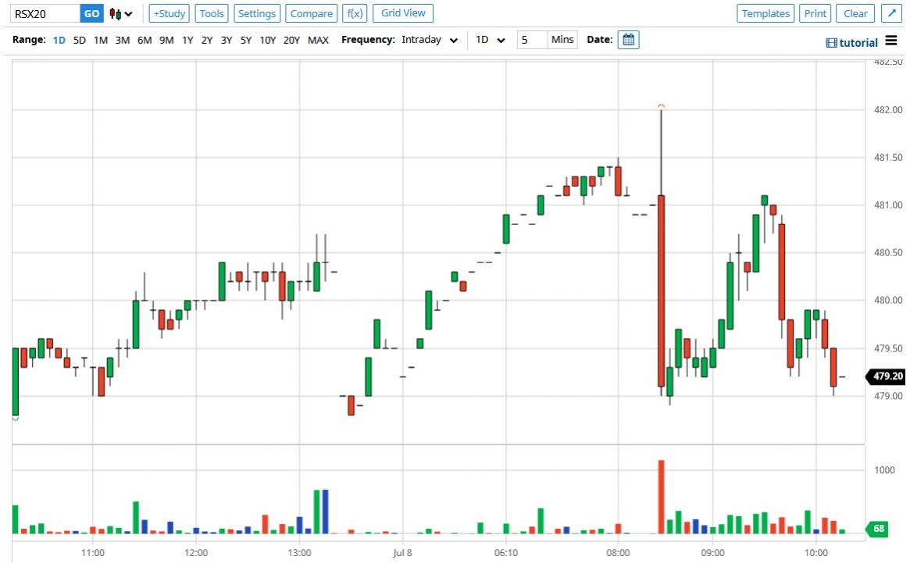Open the f(x) expressions tool
910x567 pixels.
point(355,13)
